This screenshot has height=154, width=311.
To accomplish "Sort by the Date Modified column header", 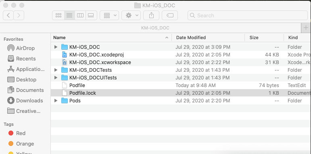I will tap(208, 37).
